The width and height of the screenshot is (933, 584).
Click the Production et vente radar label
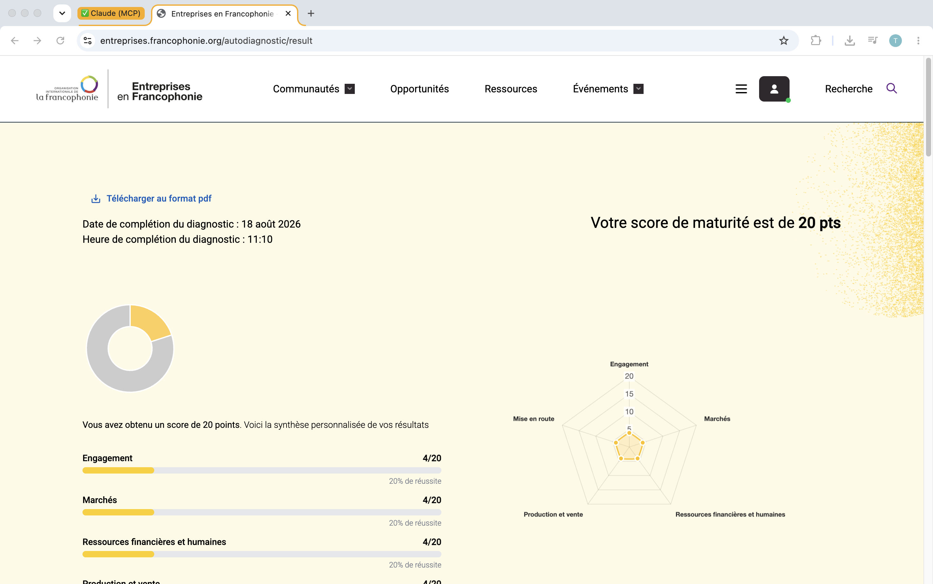pyautogui.click(x=553, y=514)
